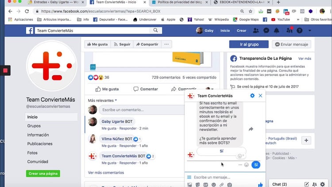
Task: Click Team ConvierteMás profile picture
Action: [x=52, y=66]
